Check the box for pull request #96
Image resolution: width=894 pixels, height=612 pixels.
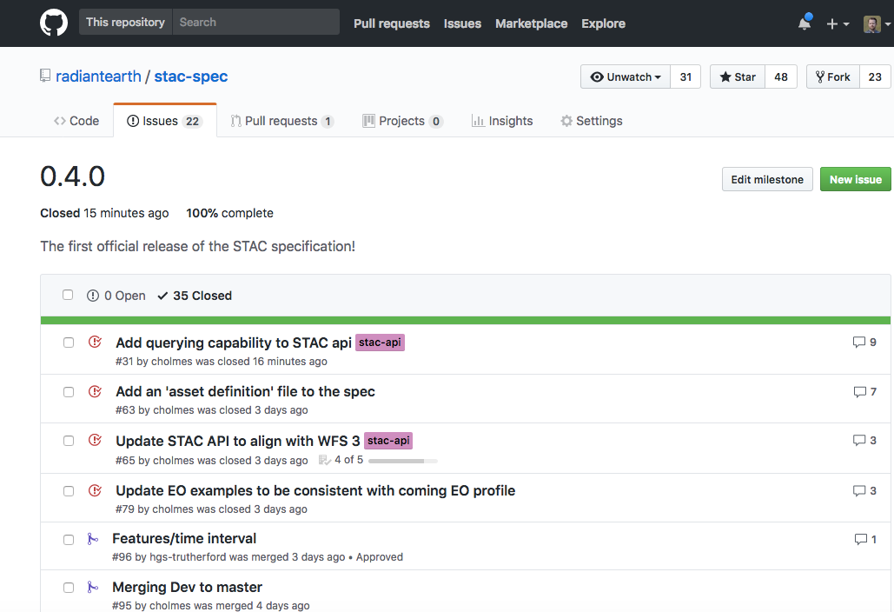point(69,540)
